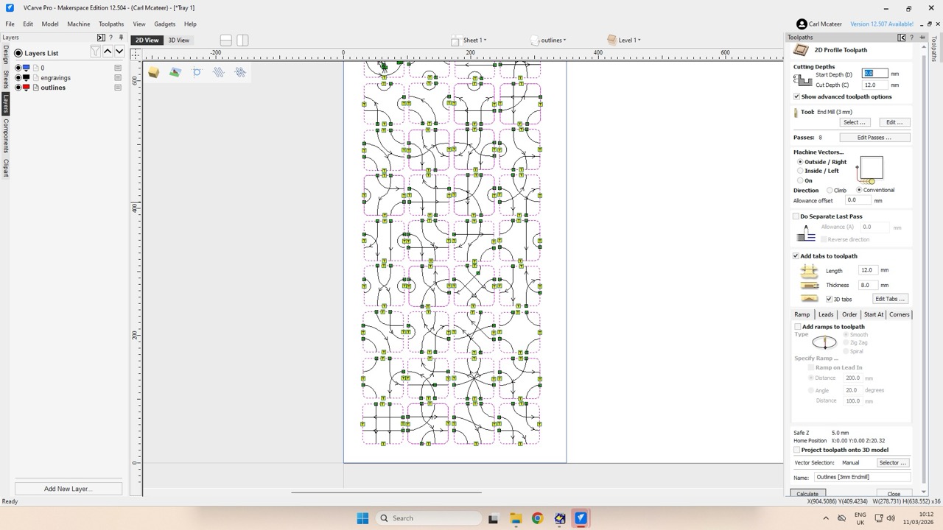Click the single wavy toolpath lines icon
The image size is (943, 530).
point(218,72)
